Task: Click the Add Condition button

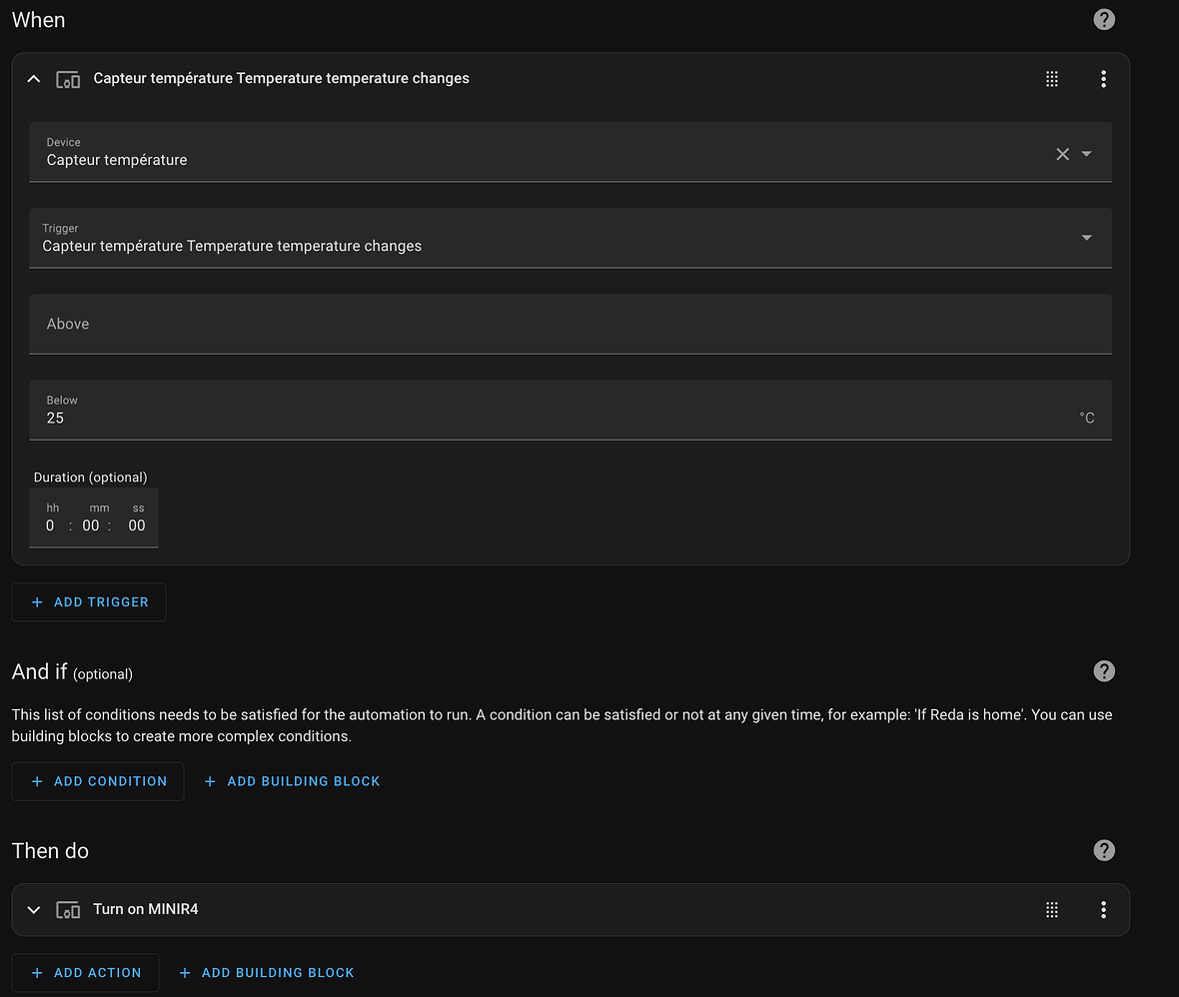Action: click(x=98, y=781)
